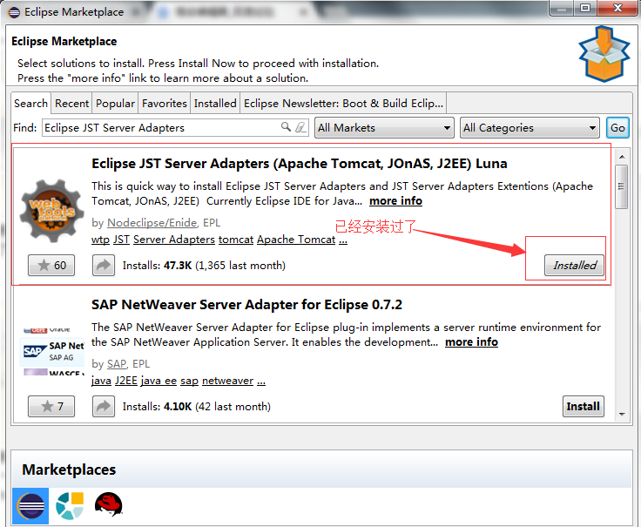Expand more tags for SAP NetWeaver entry

click(x=261, y=382)
